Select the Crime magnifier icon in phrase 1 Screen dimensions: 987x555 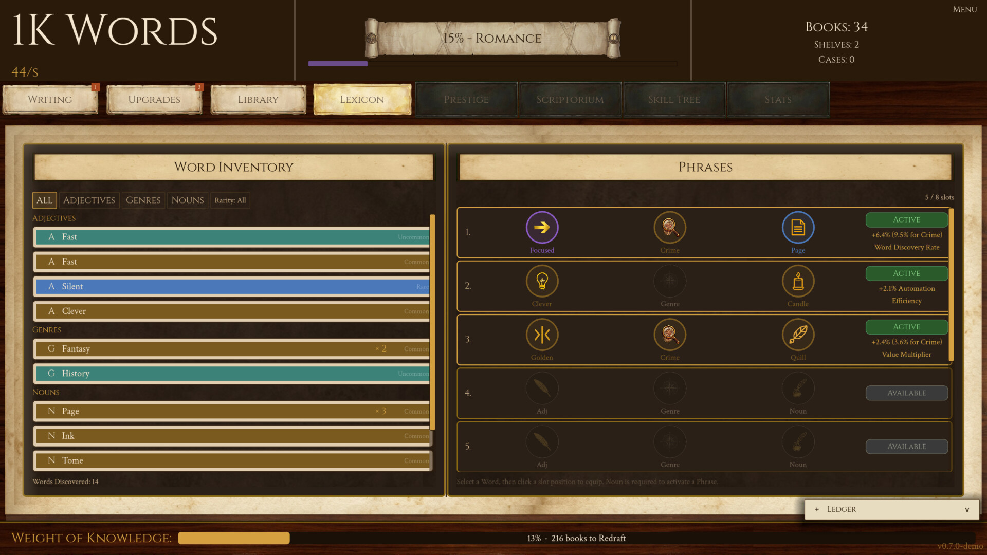pyautogui.click(x=670, y=227)
